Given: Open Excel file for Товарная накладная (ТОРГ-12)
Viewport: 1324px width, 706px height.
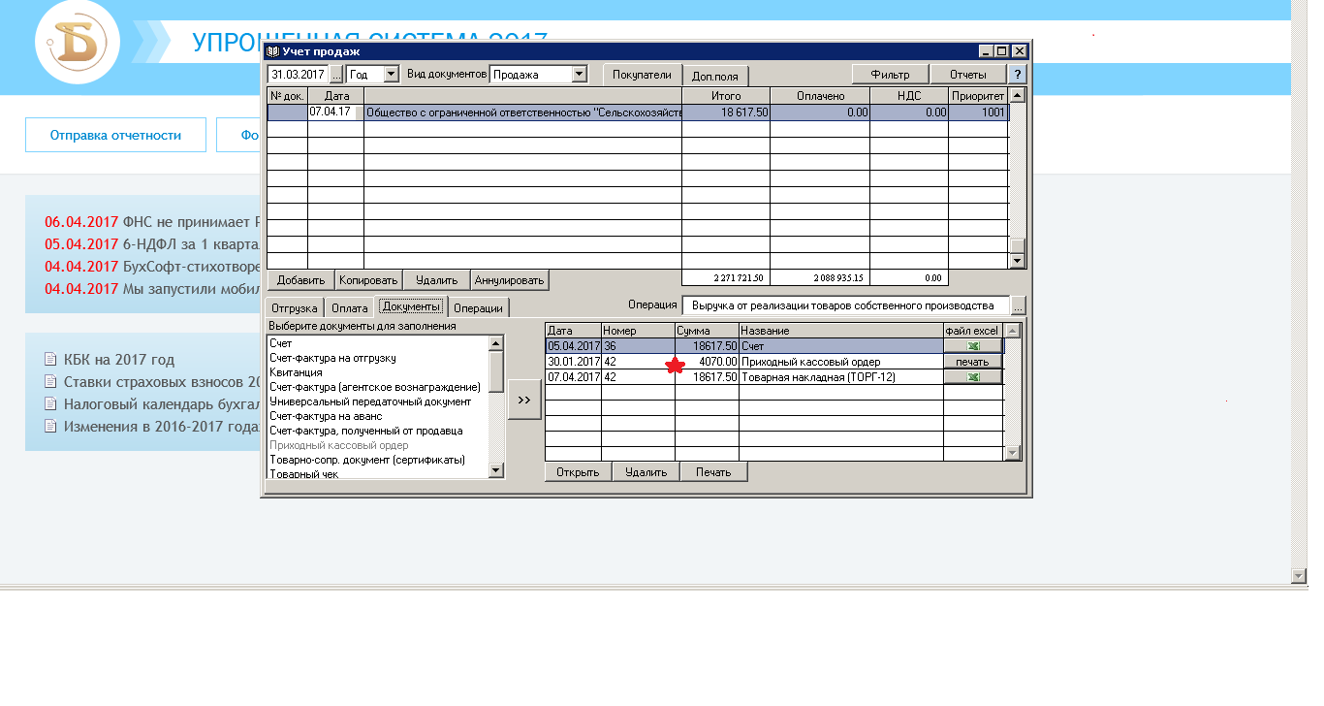Looking at the screenshot, I should [x=973, y=377].
